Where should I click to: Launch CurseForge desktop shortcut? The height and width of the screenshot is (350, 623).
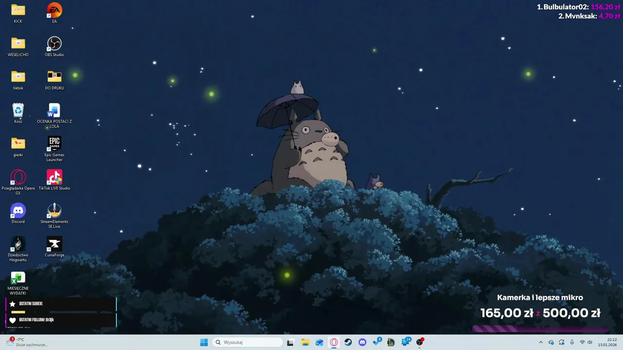pyautogui.click(x=55, y=247)
